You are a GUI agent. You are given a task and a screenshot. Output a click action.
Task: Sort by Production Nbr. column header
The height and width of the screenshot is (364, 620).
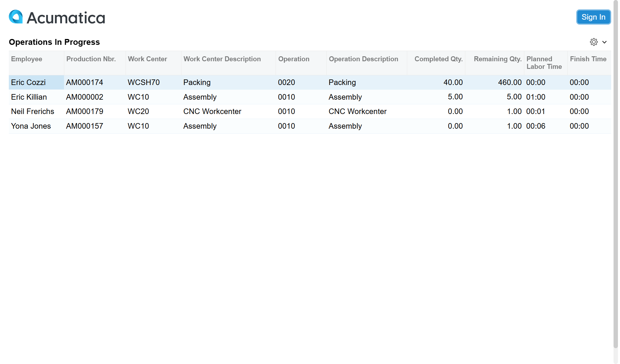(91, 59)
